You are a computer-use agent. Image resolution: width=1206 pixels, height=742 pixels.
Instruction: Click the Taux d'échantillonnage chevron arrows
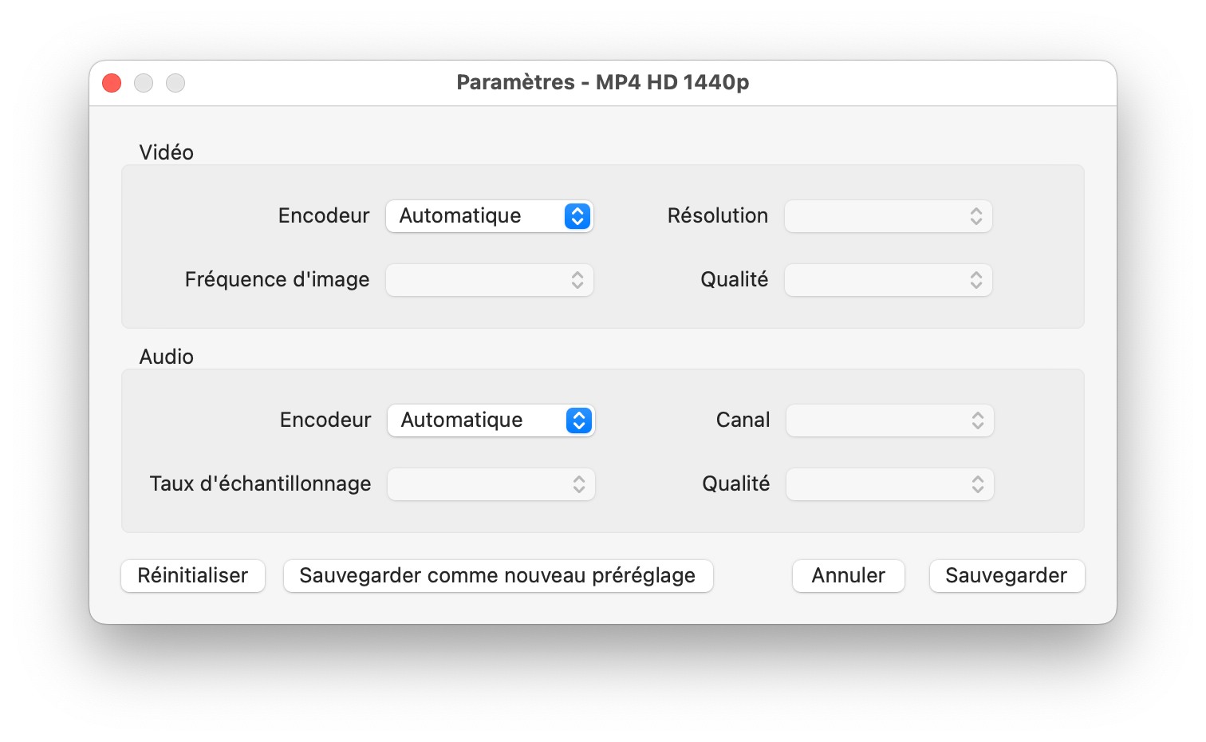click(x=579, y=484)
